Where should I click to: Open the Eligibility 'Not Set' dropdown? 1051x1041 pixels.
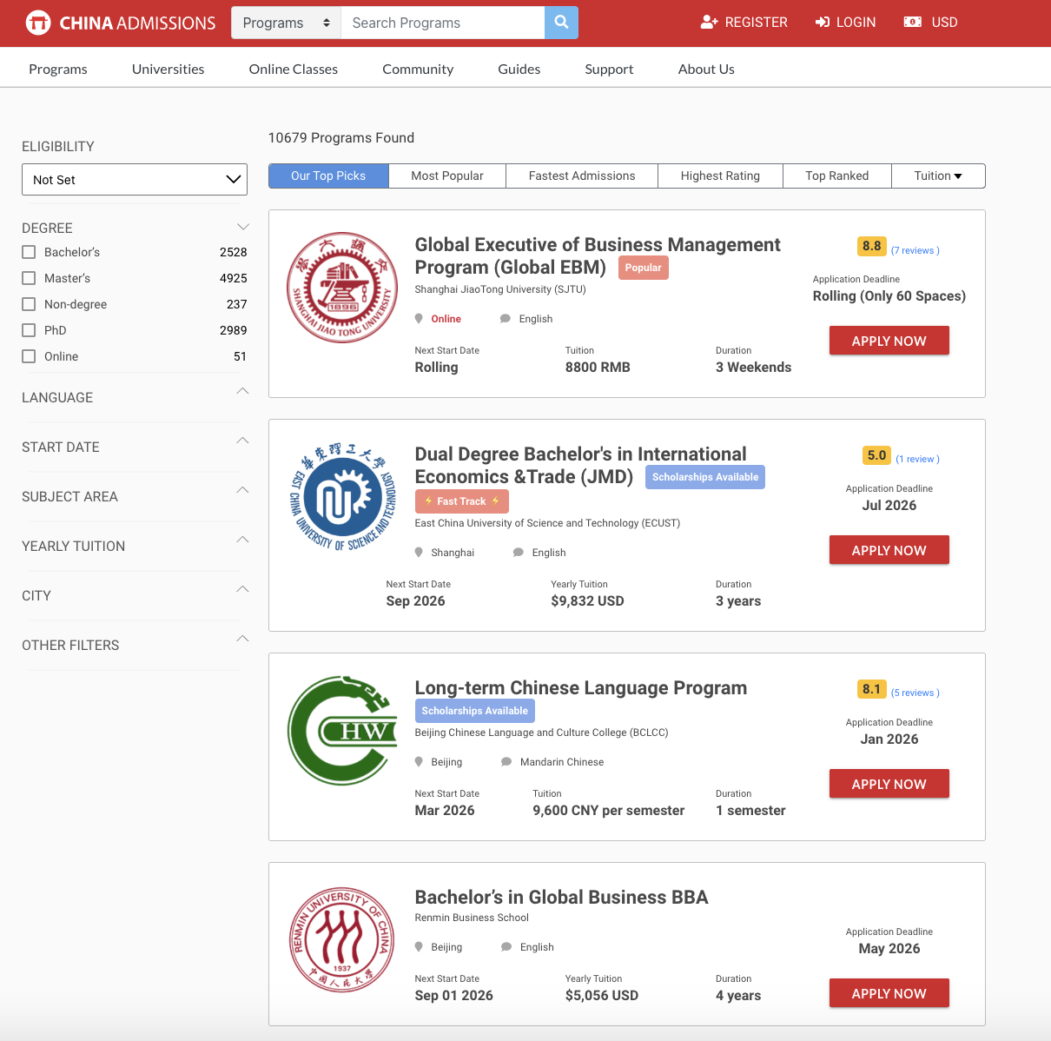coord(135,180)
